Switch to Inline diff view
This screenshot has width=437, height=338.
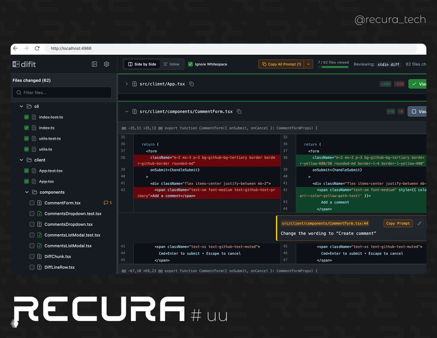pyautogui.click(x=172, y=64)
